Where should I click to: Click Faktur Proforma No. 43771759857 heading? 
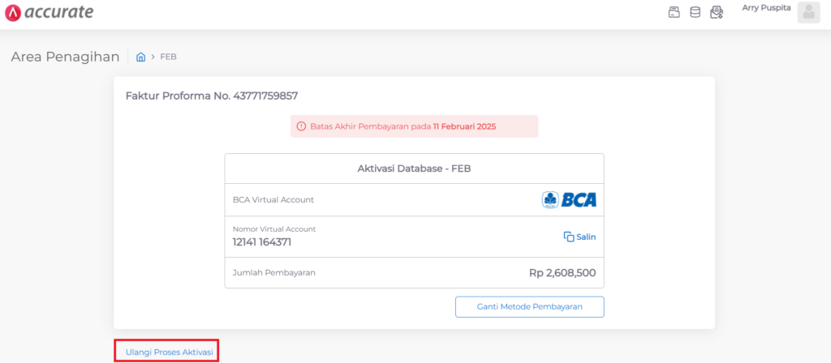[x=211, y=96]
